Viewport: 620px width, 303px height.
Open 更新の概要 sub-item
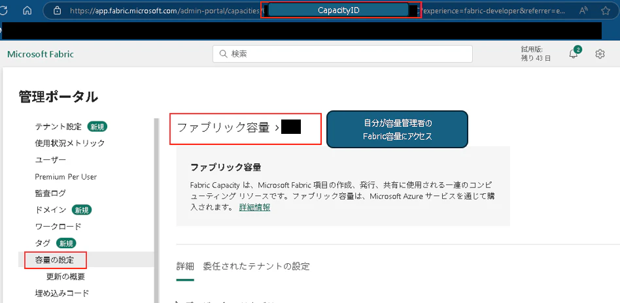(x=65, y=276)
